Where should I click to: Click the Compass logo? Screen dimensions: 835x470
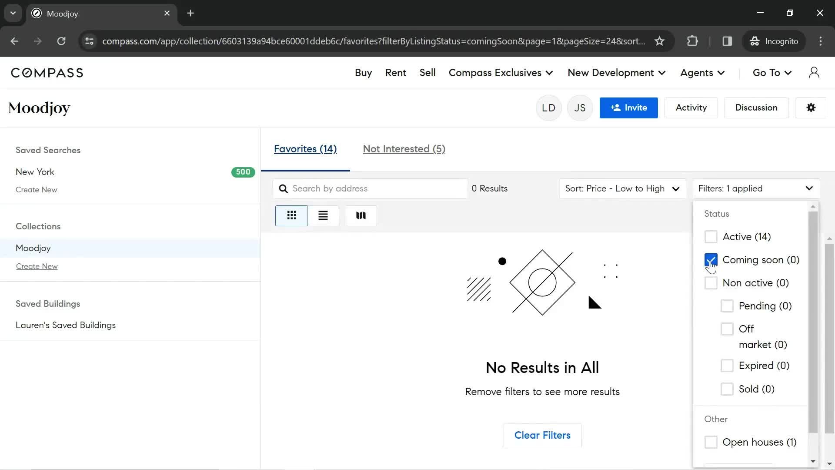(x=47, y=73)
